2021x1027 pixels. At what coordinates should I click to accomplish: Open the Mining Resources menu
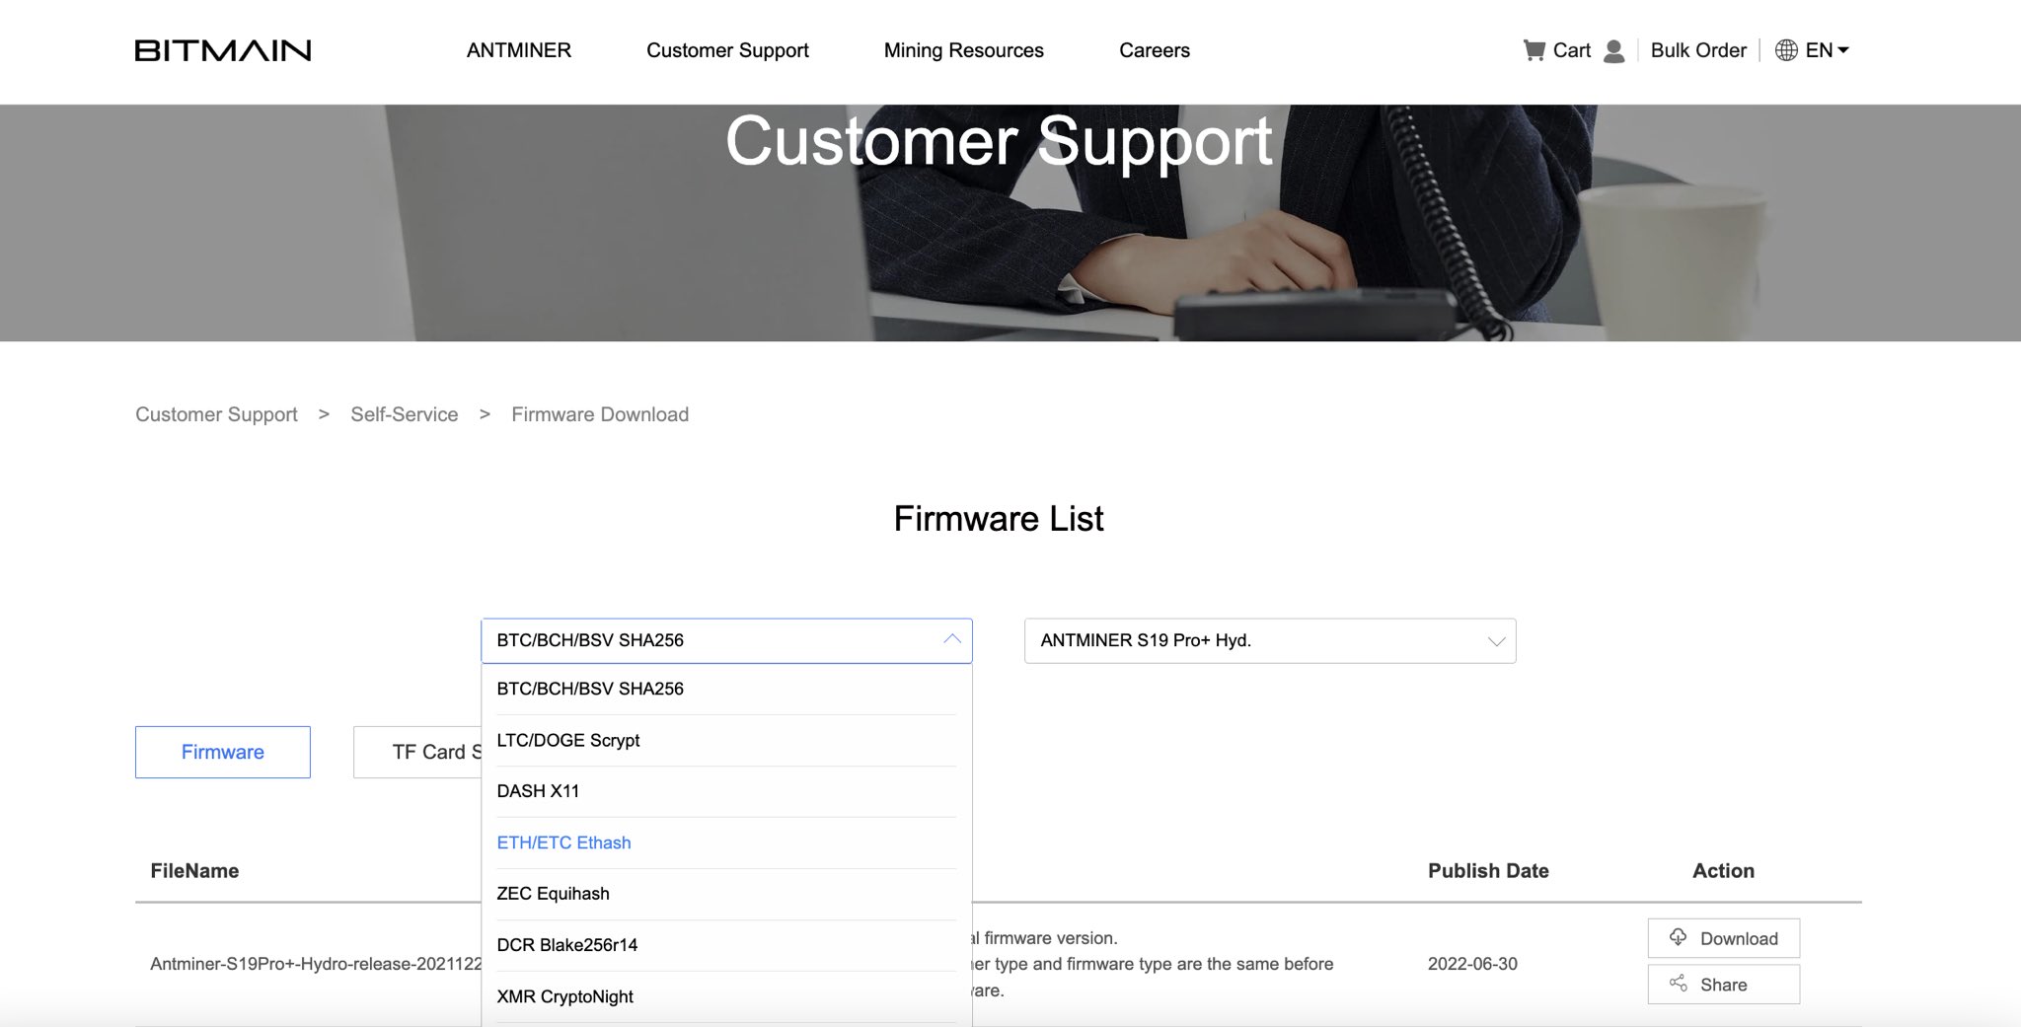(964, 50)
